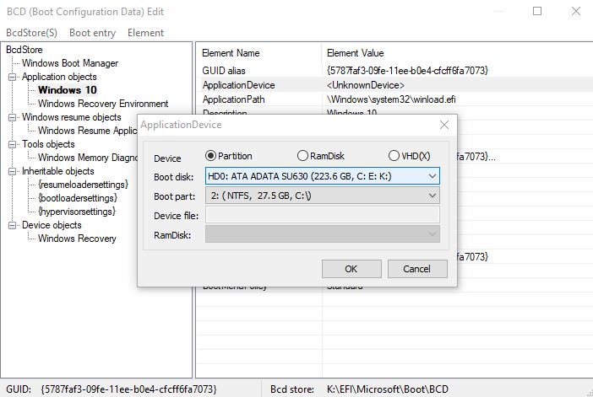Cancel the ApplicationDevice dialog
Image resolution: width=593 pixels, height=397 pixels.
[x=416, y=269]
